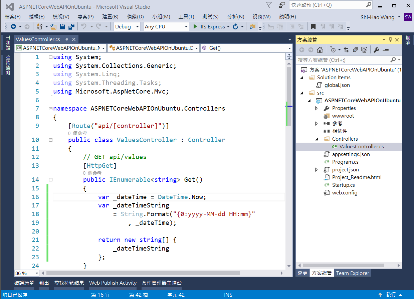Expand the Properties node in Solution Explorer

pos(317,108)
